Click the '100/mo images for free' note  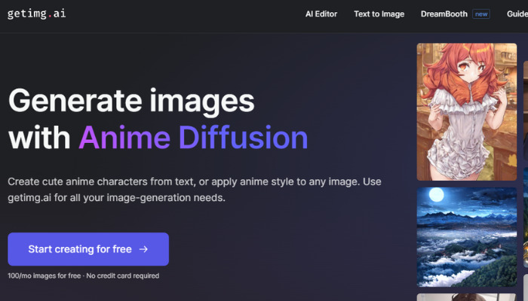click(44, 276)
